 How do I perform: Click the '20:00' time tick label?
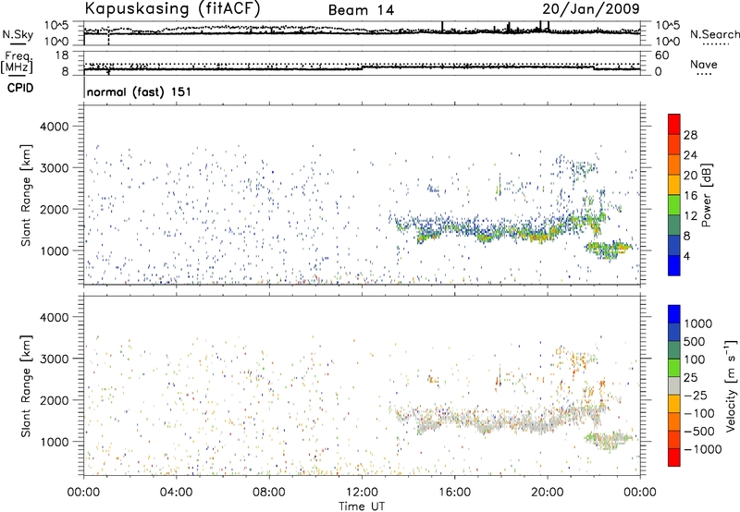(x=548, y=493)
